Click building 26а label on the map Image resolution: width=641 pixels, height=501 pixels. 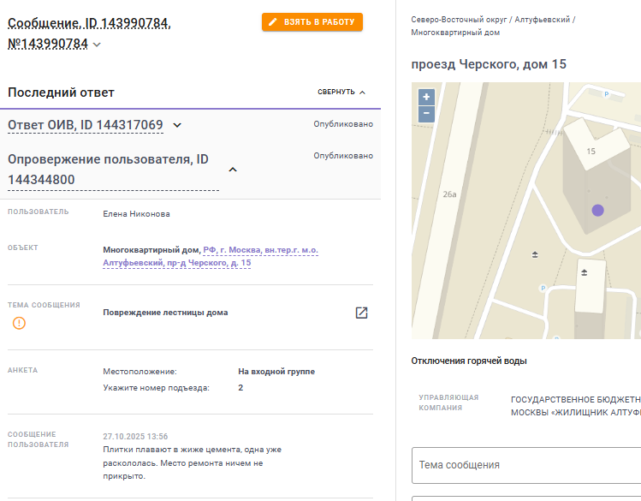pos(449,194)
